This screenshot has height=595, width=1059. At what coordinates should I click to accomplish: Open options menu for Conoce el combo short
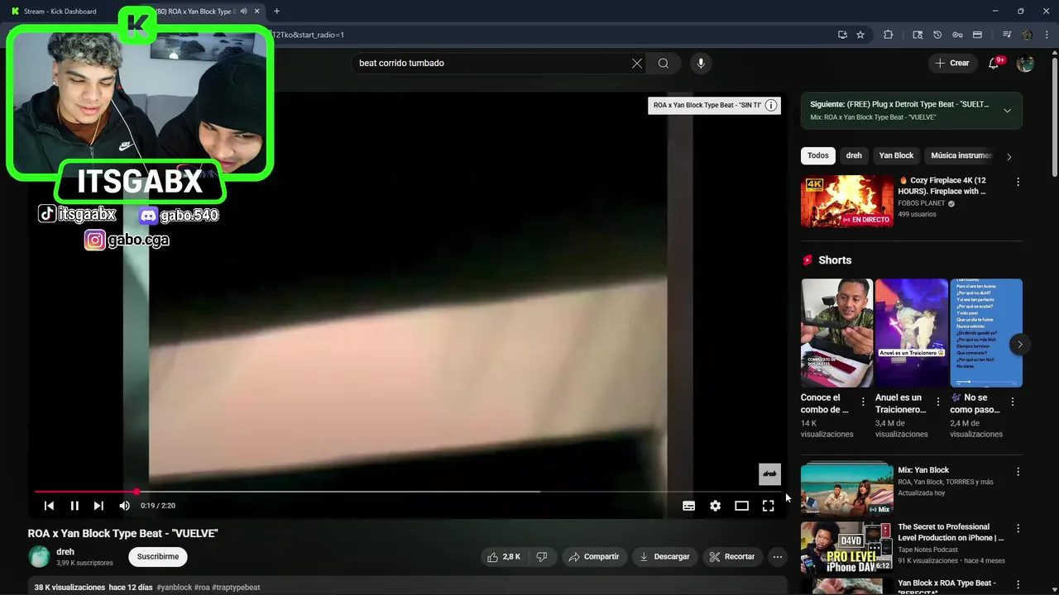(x=863, y=402)
